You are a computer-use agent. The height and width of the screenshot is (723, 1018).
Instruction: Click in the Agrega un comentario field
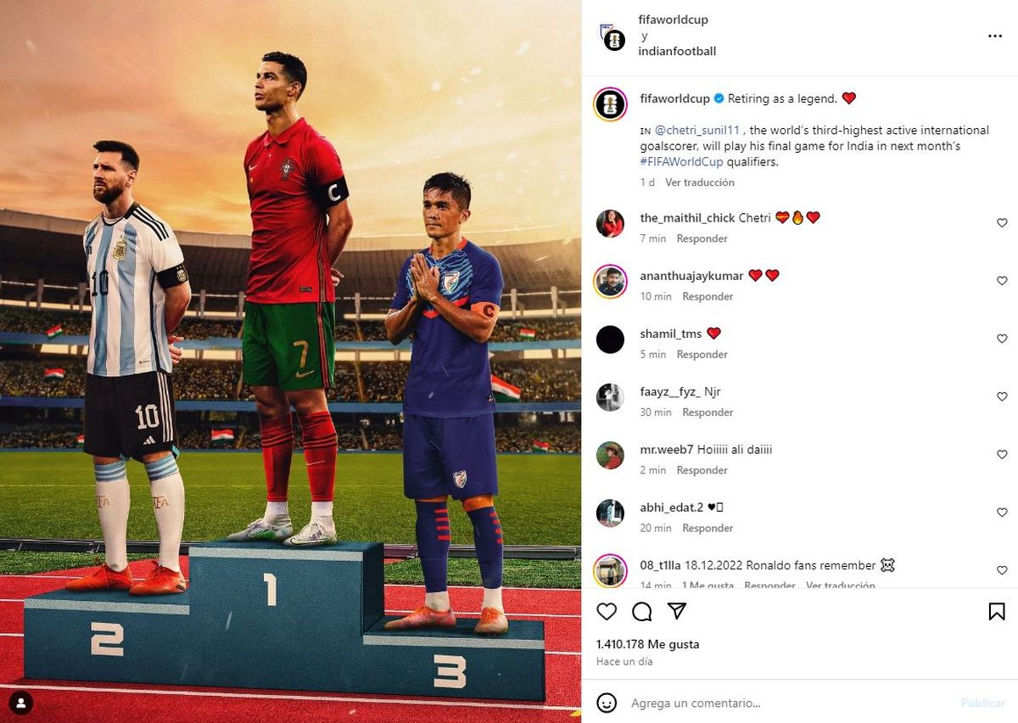click(789, 703)
